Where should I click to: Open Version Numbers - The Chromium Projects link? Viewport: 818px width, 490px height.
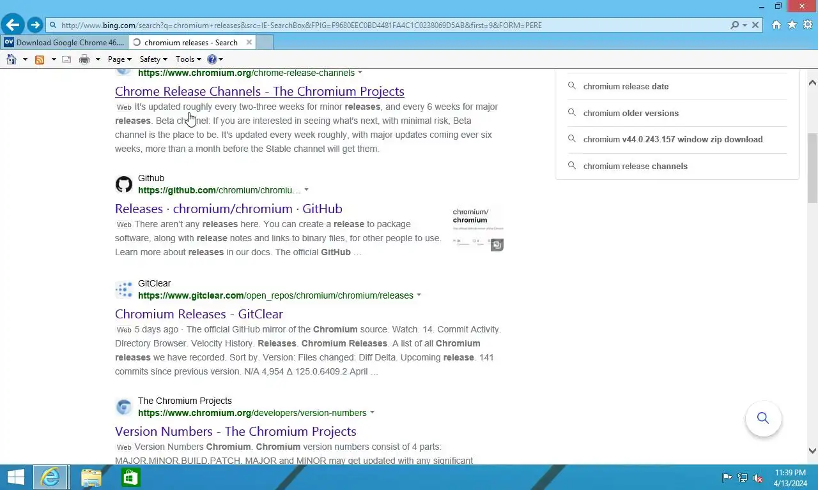point(235,431)
